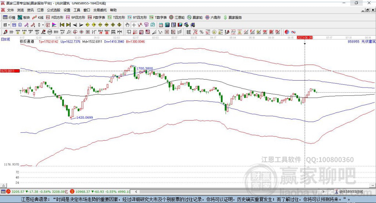The height and width of the screenshot is (203, 376).
Task: Click Shanghai index 3205.57 status entry
Action: point(38,192)
